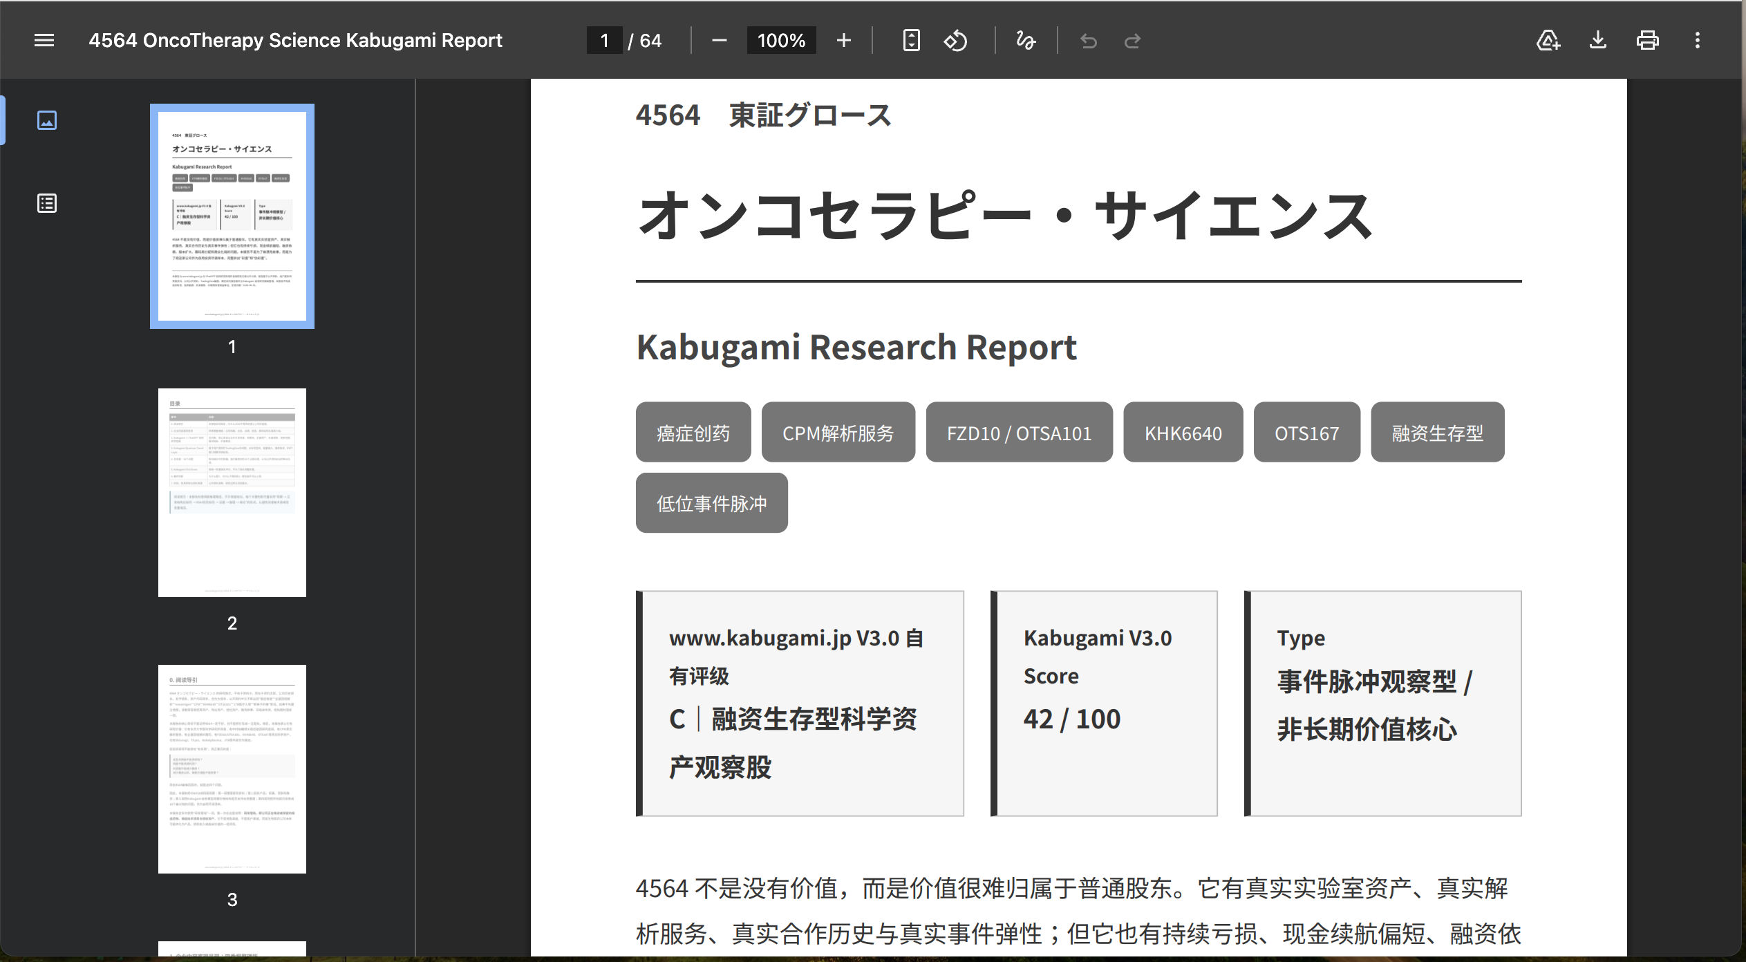Screen dimensions: 1746x962
Task: Click the FZD10 / OTSA101 tag
Action: click(x=1020, y=432)
